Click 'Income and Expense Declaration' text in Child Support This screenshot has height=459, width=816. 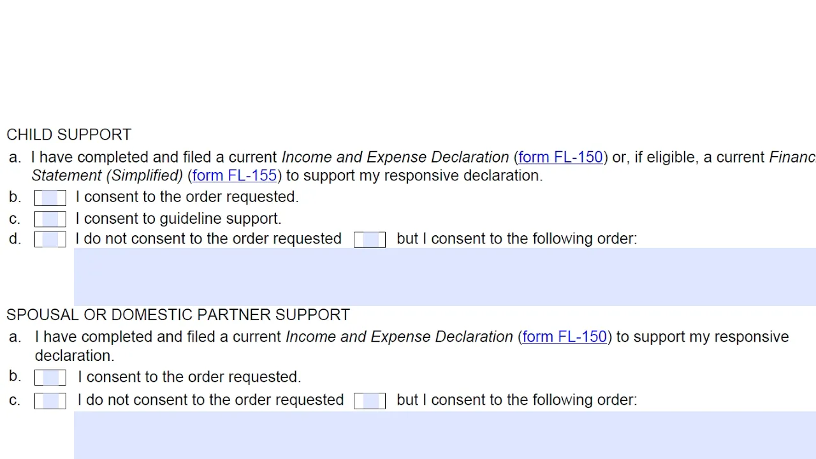click(395, 157)
